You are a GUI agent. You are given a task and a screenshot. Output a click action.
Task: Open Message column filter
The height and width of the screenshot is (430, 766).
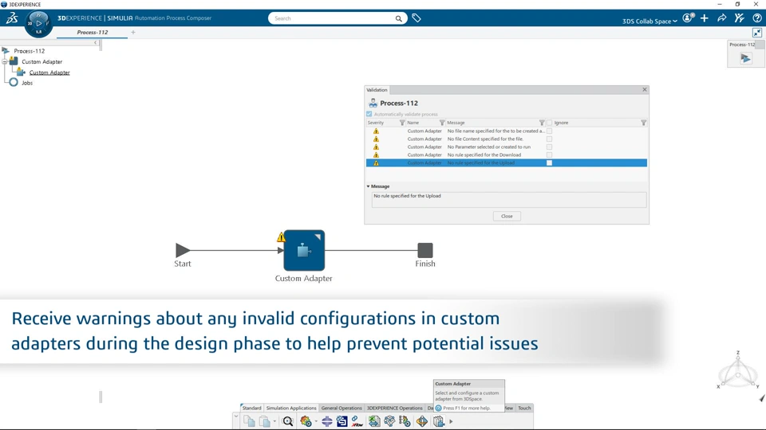pos(542,123)
